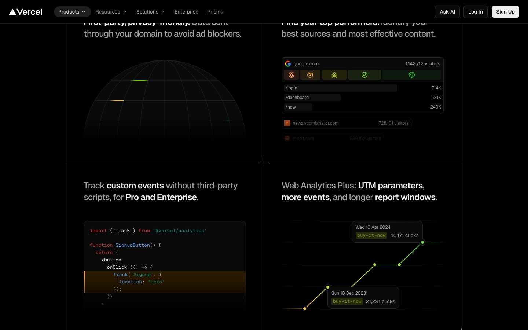Image resolution: width=528 pixels, height=330 pixels.
Task: Select the /login page bar
Action: point(340,88)
